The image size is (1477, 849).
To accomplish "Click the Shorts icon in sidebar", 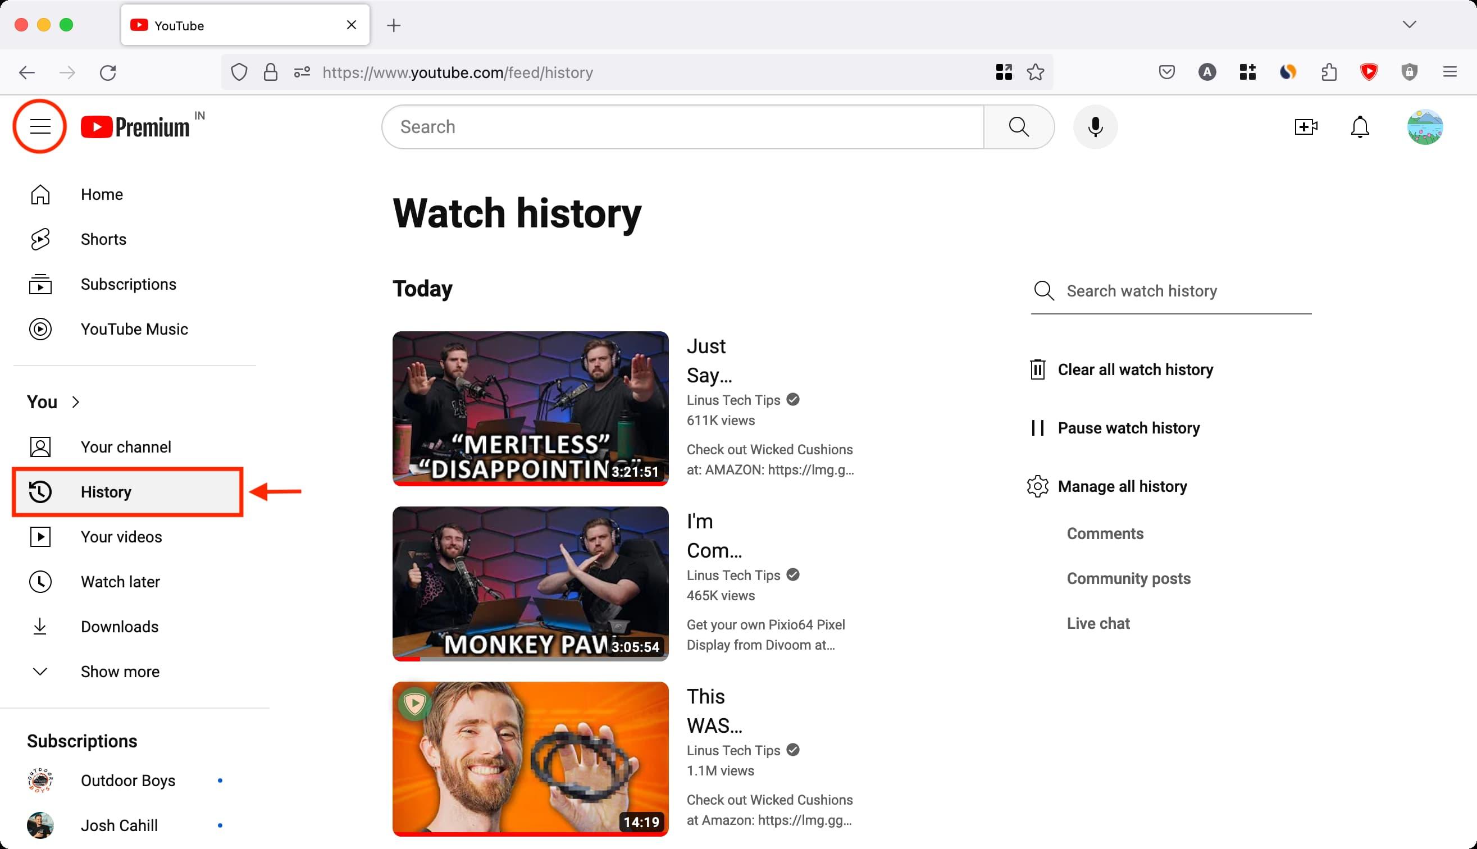I will pos(39,239).
